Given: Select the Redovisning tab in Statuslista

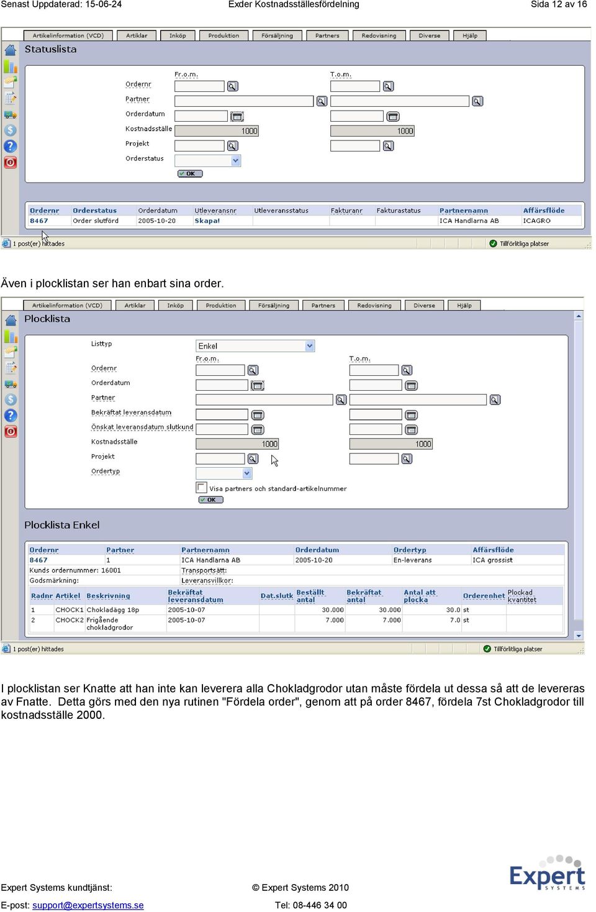Looking at the screenshot, I should point(379,36).
